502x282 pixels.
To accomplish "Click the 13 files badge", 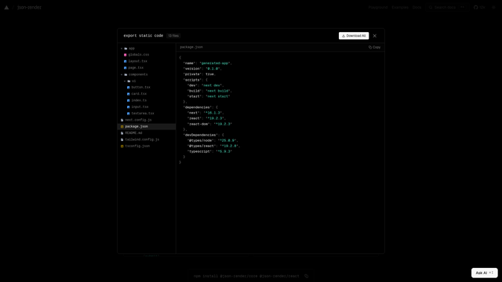I will [x=173, y=36].
